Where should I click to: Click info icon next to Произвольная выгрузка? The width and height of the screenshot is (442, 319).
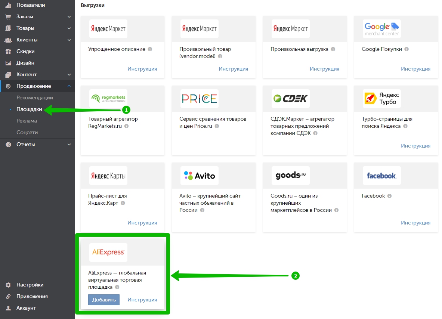coord(333,49)
